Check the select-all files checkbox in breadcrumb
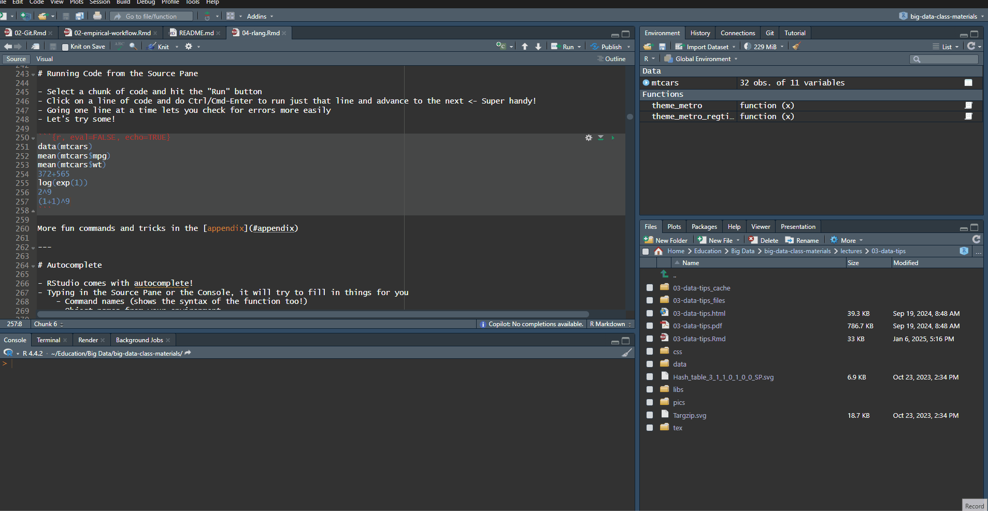 point(646,252)
